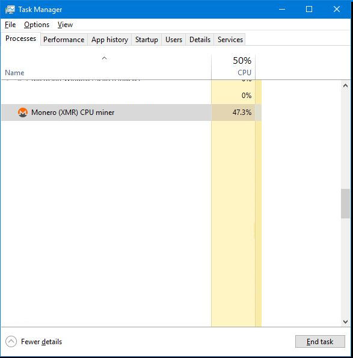Open the Services tab
The image size is (353, 358).
point(230,40)
